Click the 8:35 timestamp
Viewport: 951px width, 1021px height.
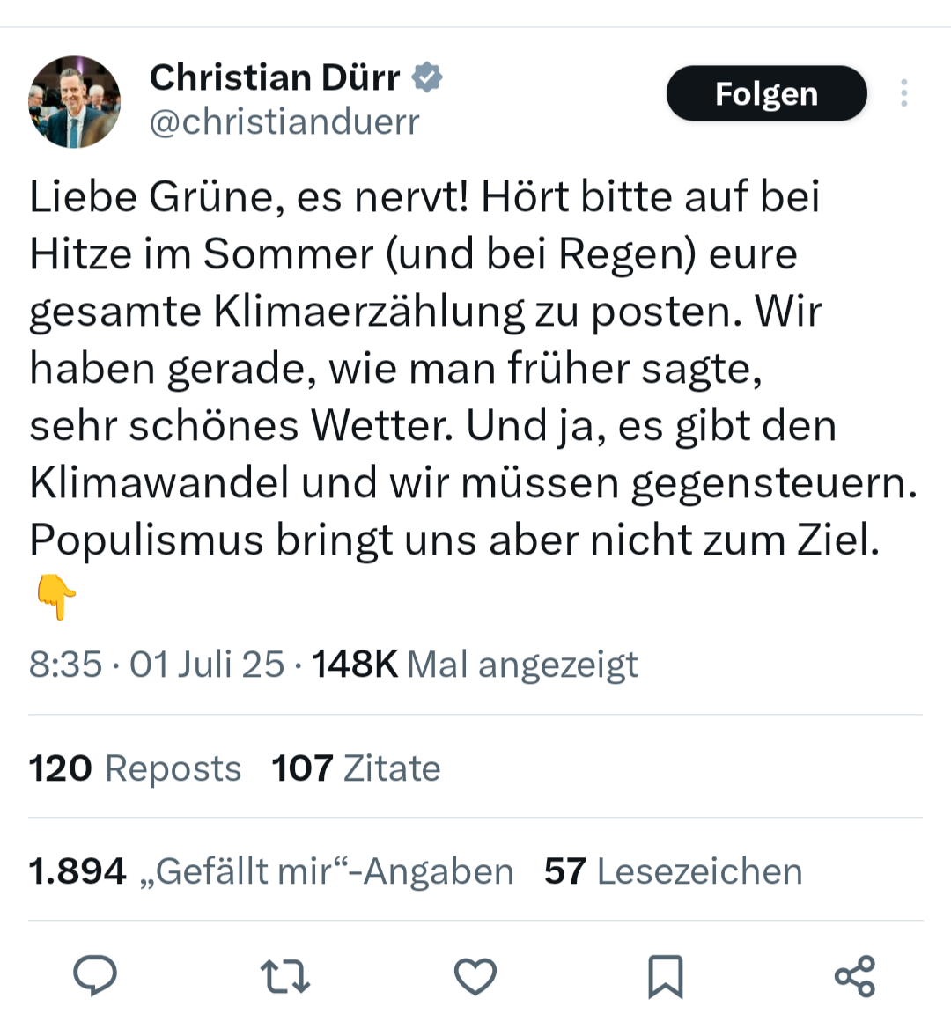(x=65, y=665)
